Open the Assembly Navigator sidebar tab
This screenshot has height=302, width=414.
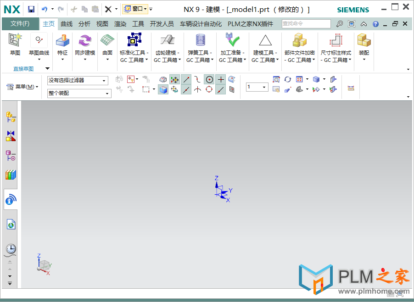tap(11, 117)
